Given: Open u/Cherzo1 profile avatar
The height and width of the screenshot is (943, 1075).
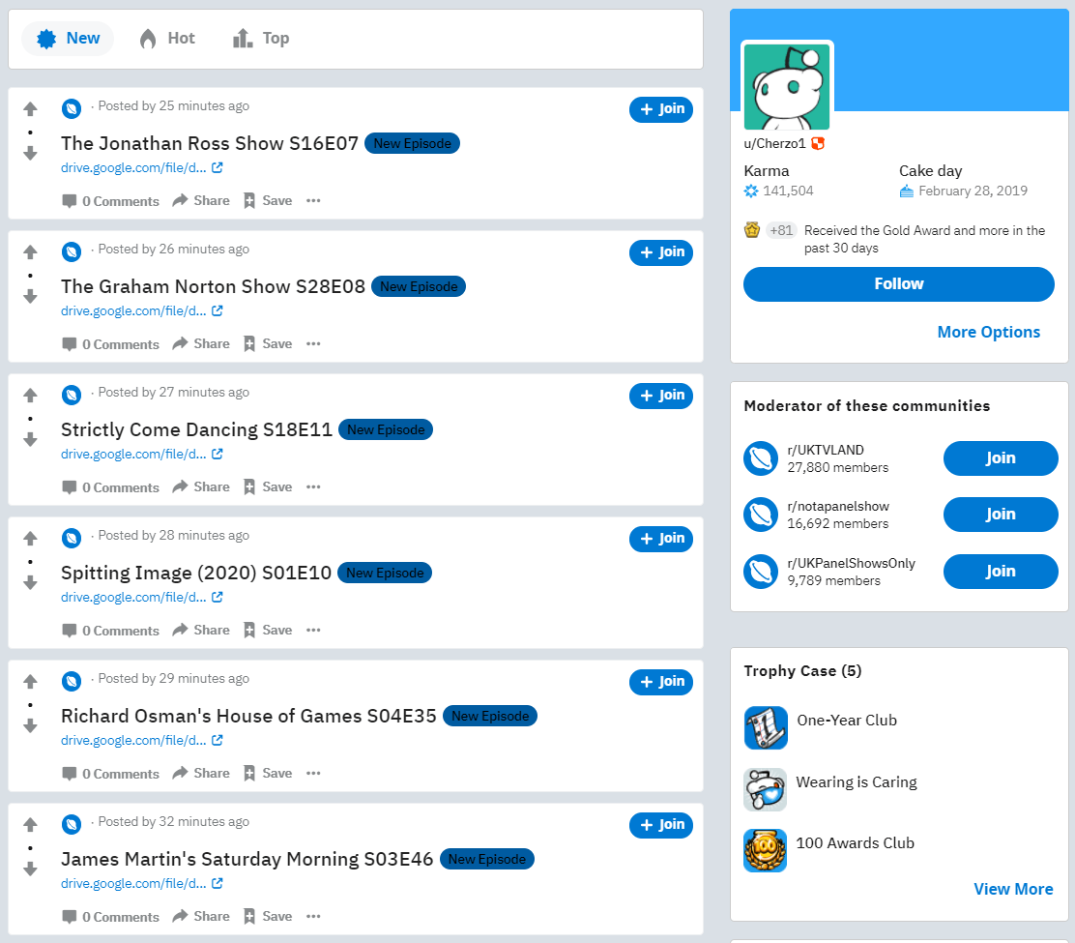Looking at the screenshot, I should tap(787, 86).
